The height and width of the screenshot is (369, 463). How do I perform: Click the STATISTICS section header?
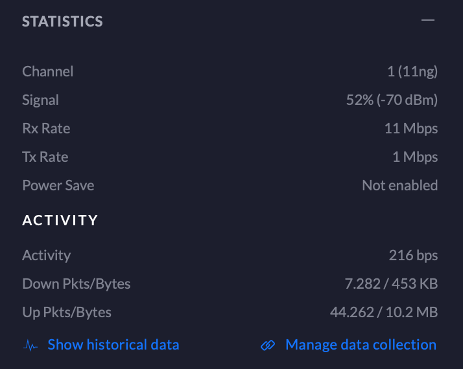pyautogui.click(x=62, y=21)
